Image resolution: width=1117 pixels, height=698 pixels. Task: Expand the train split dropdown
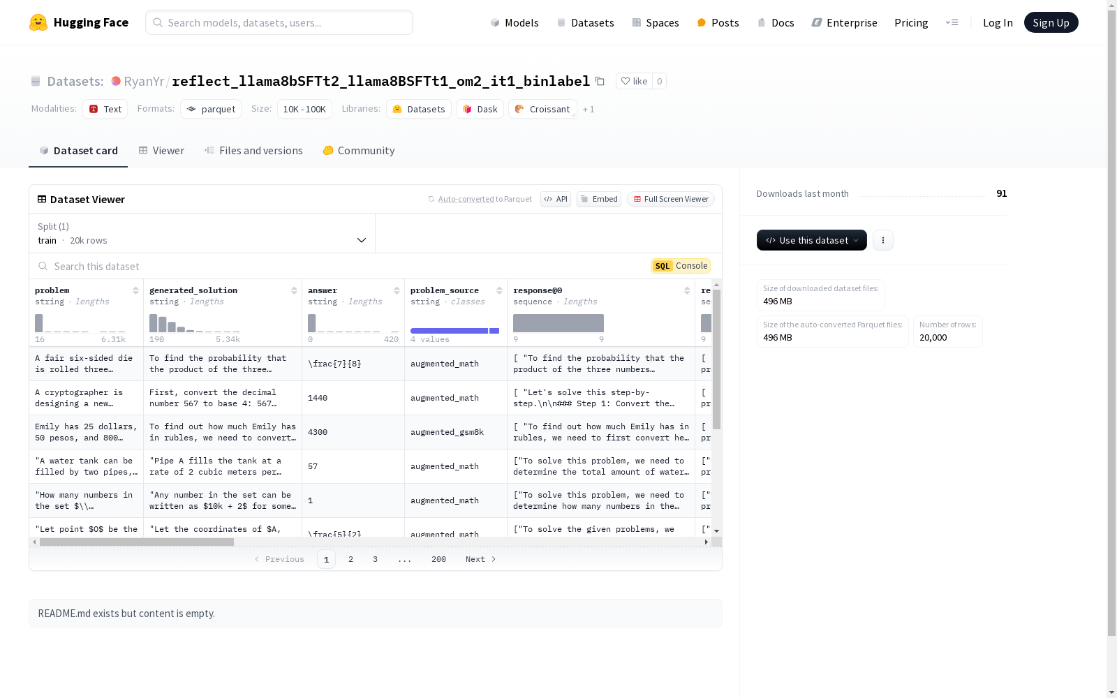(202, 233)
